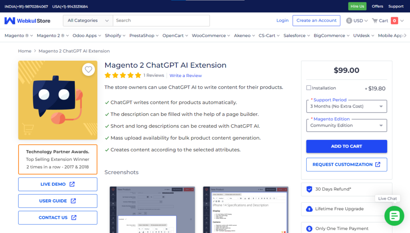Click the external-link icon on Live Demo
The width and height of the screenshot is (410, 233).
[71, 184]
